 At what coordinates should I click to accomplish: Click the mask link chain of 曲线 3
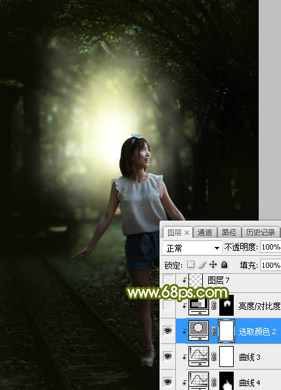214,357
